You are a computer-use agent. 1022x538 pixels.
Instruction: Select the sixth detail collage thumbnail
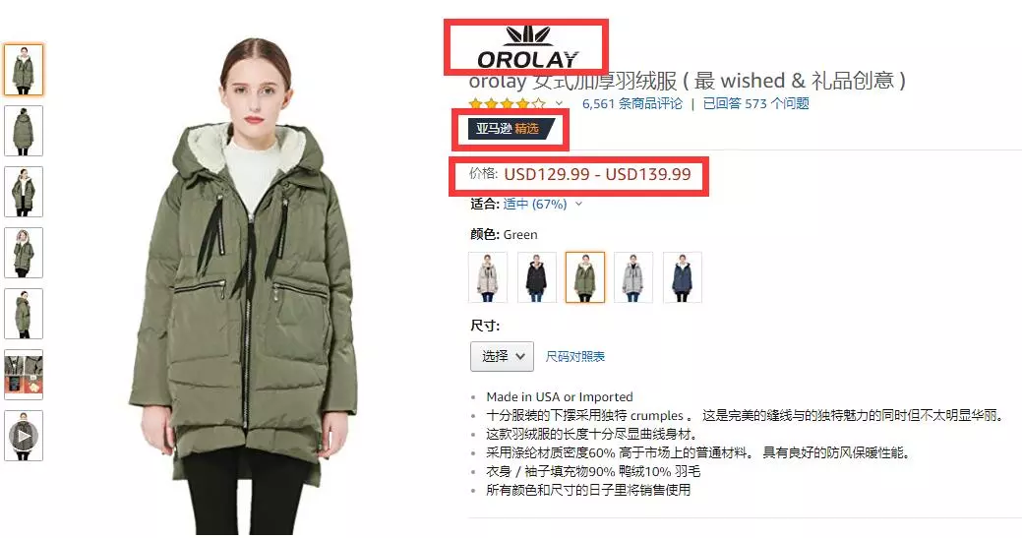[x=24, y=375]
